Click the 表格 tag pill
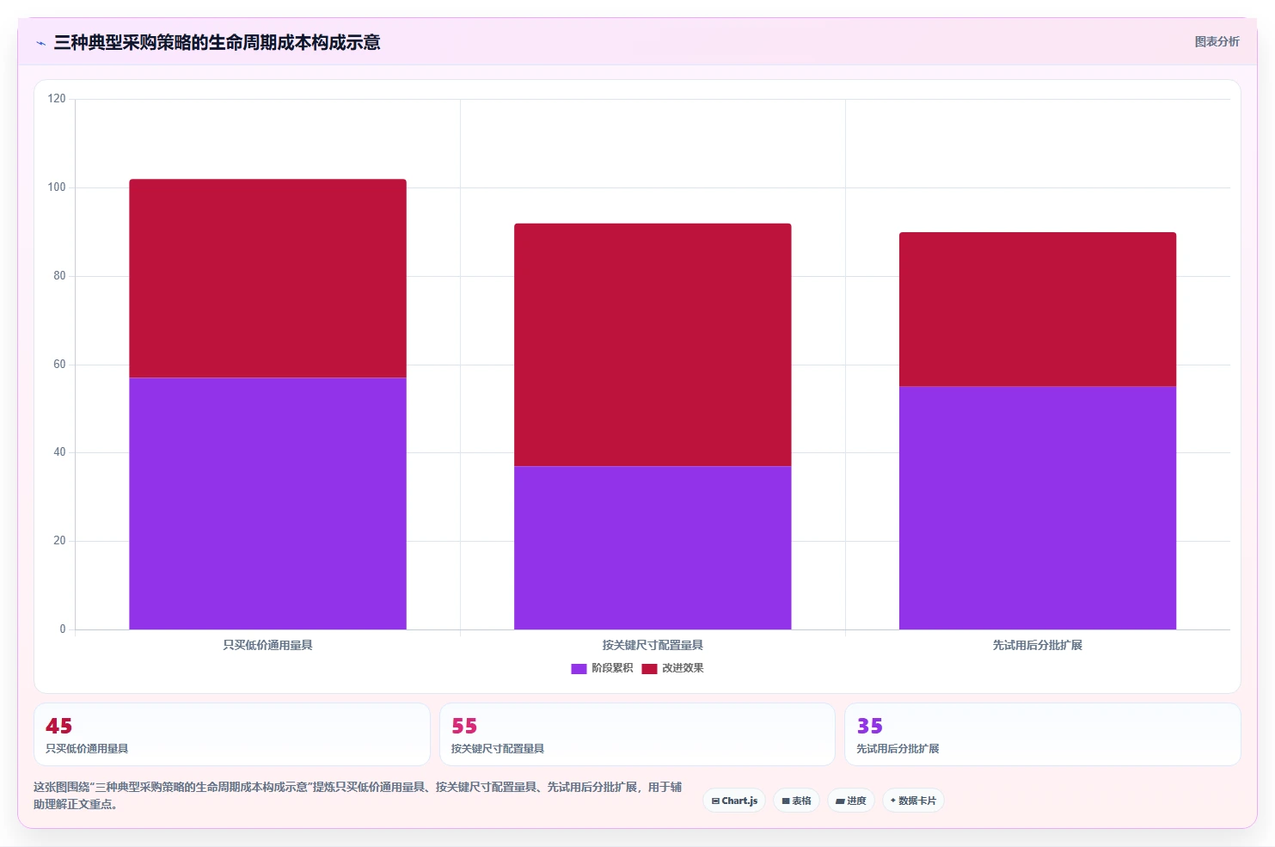The image size is (1275, 847). 796,801
